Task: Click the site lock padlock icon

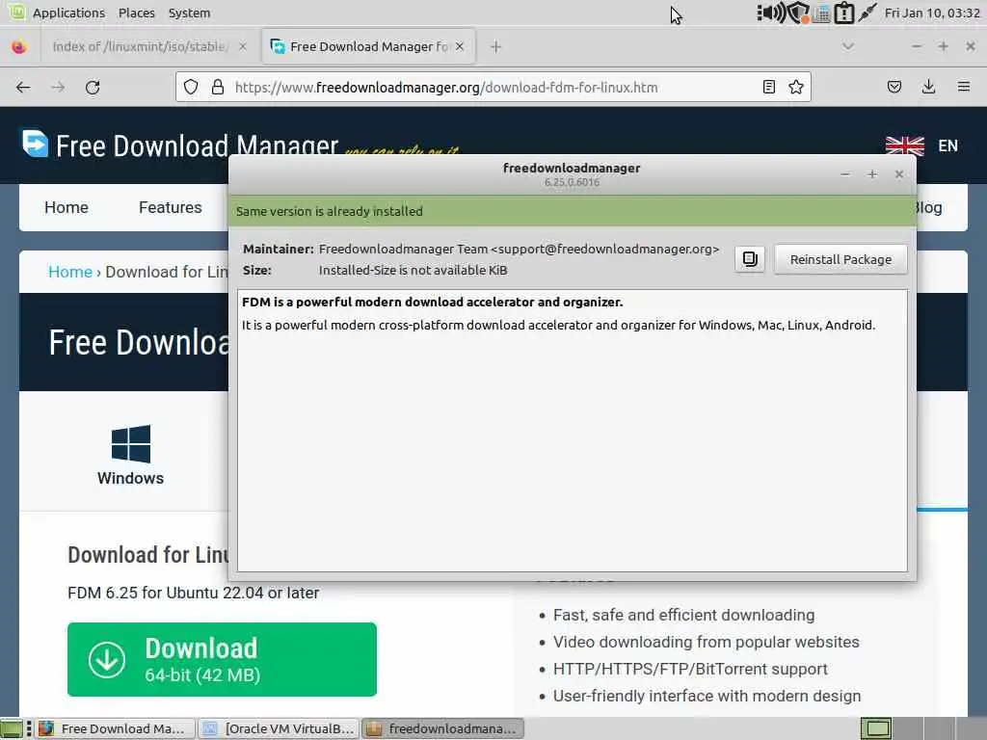Action: pyautogui.click(x=218, y=87)
